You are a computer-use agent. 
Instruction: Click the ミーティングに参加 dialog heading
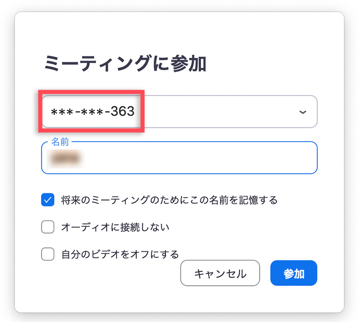pos(125,64)
